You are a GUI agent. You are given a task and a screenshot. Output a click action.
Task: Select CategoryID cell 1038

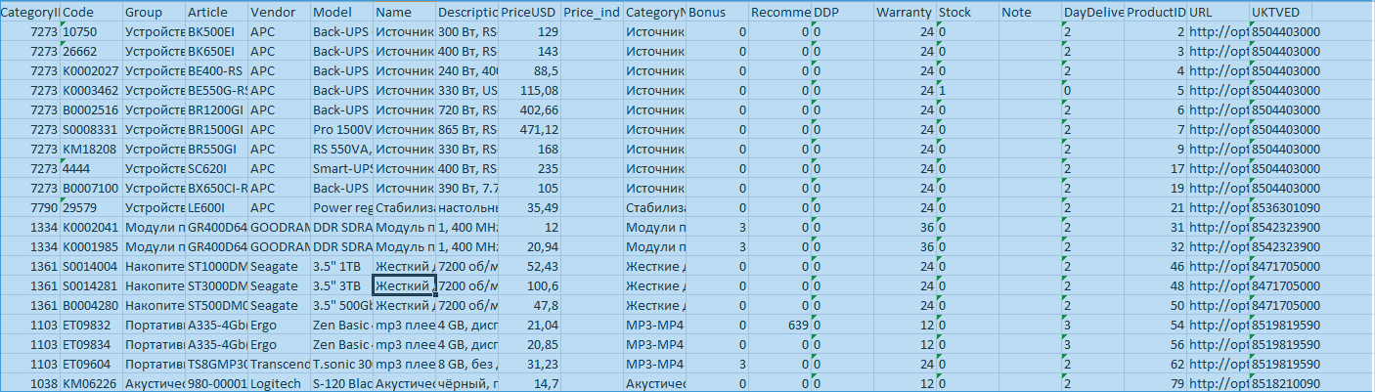point(30,384)
